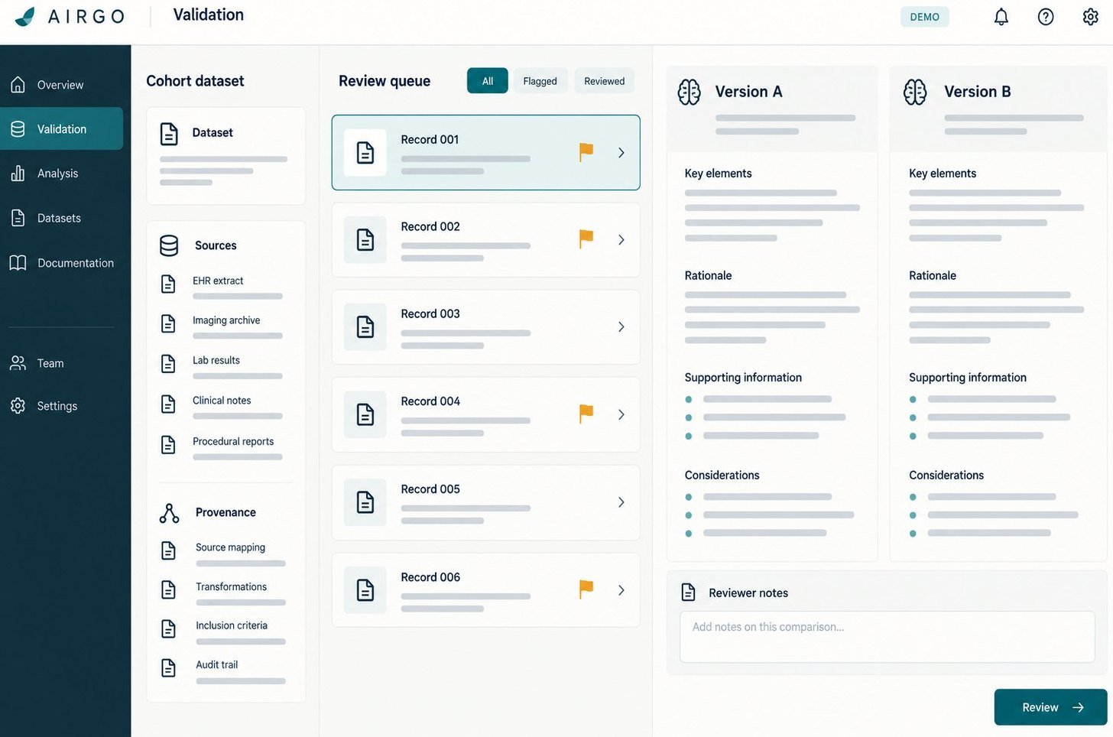Expand Record 006 with its chevron

(621, 590)
